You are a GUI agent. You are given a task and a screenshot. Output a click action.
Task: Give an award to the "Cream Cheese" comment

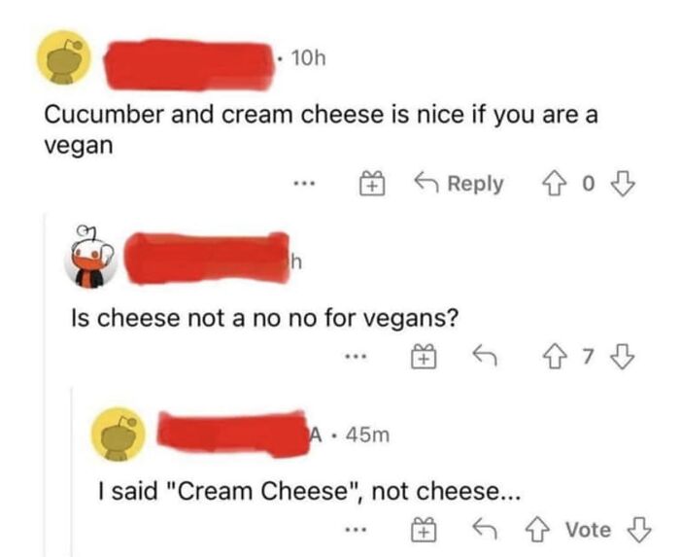tap(425, 529)
